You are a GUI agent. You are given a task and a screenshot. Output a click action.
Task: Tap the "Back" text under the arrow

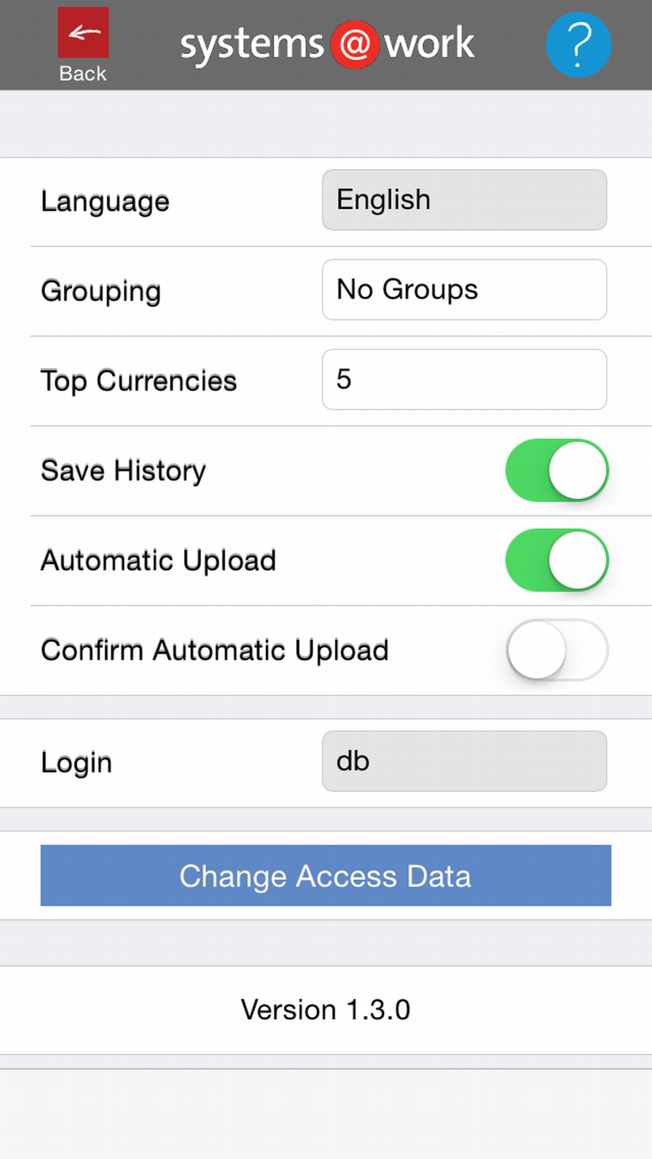(83, 74)
